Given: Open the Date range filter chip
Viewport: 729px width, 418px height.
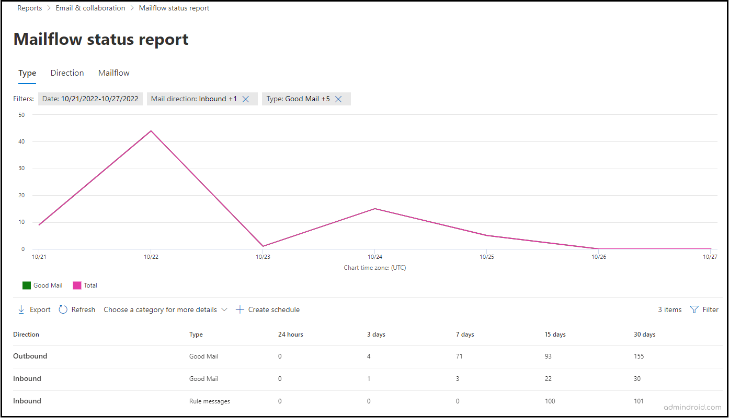Looking at the screenshot, I should coord(90,99).
